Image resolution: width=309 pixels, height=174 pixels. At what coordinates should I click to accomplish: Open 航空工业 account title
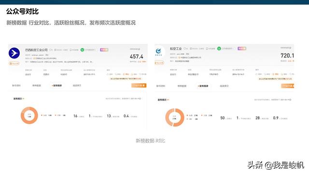pyautogui.click(x=176, y=48)
